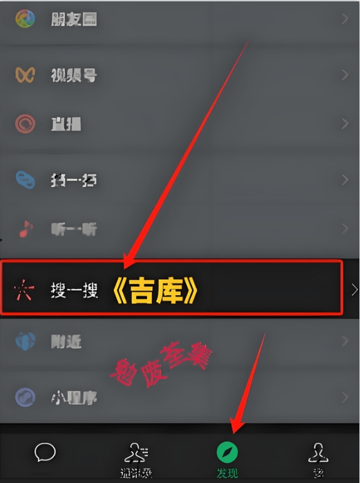The height and width of the screenshot is (483, 360).
Task: Tap the Moments (朋友圈) colorful icon
Action: click(26, 19)
